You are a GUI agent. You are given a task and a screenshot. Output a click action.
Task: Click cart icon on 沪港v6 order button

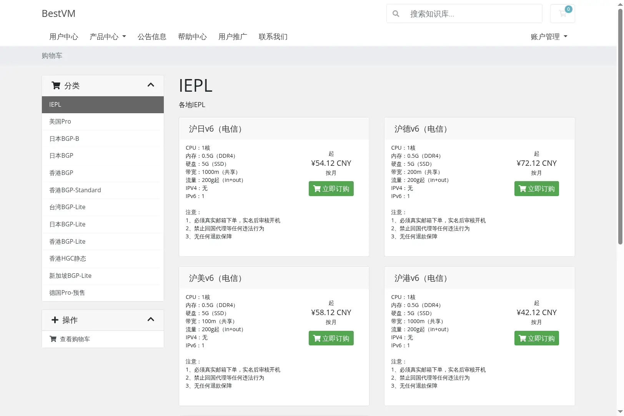(x=522, y=338)
